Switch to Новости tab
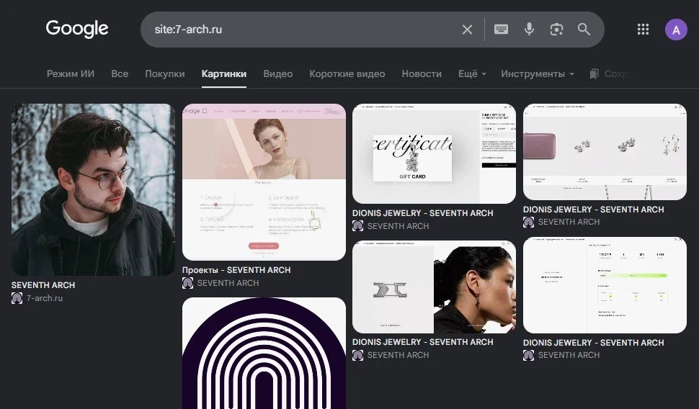Screen dimensions: 699x409 [422, 74]
